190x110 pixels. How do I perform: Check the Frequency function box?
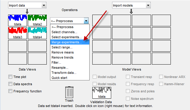click(10, 91)
